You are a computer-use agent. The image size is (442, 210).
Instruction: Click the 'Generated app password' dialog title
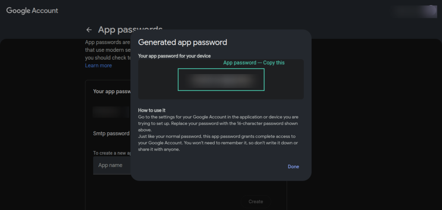[x=183, y=42]
